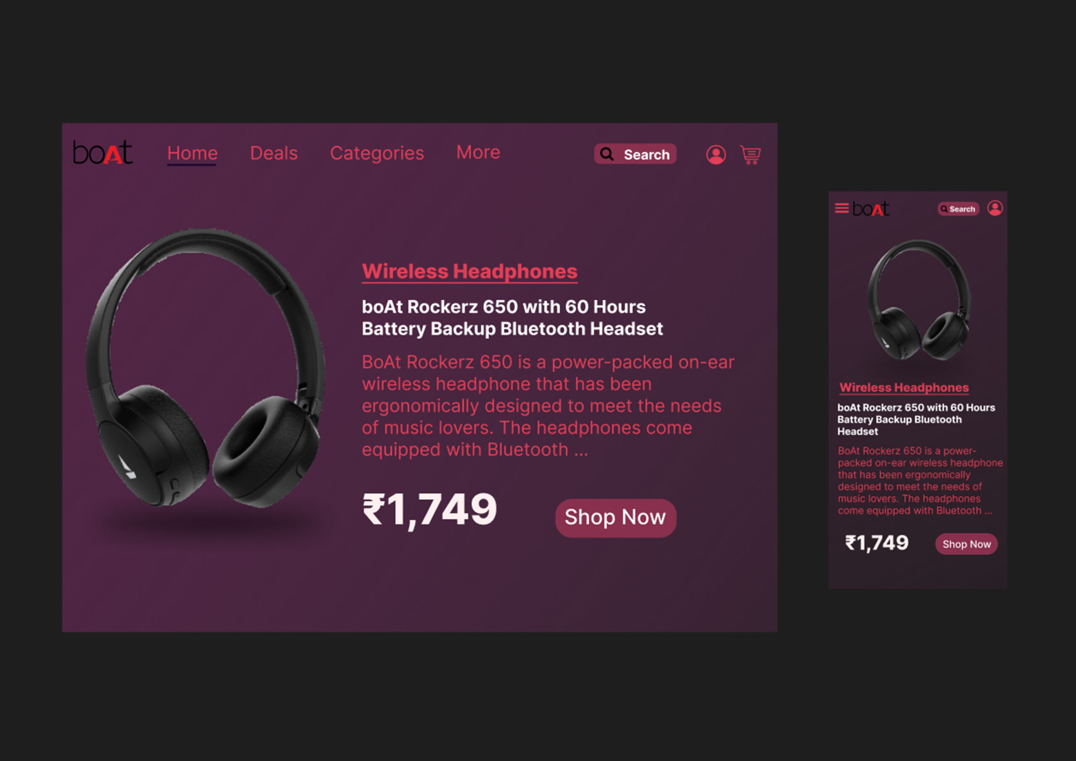
Task: Open the Deals nav item
Action: tap(274, 153)
